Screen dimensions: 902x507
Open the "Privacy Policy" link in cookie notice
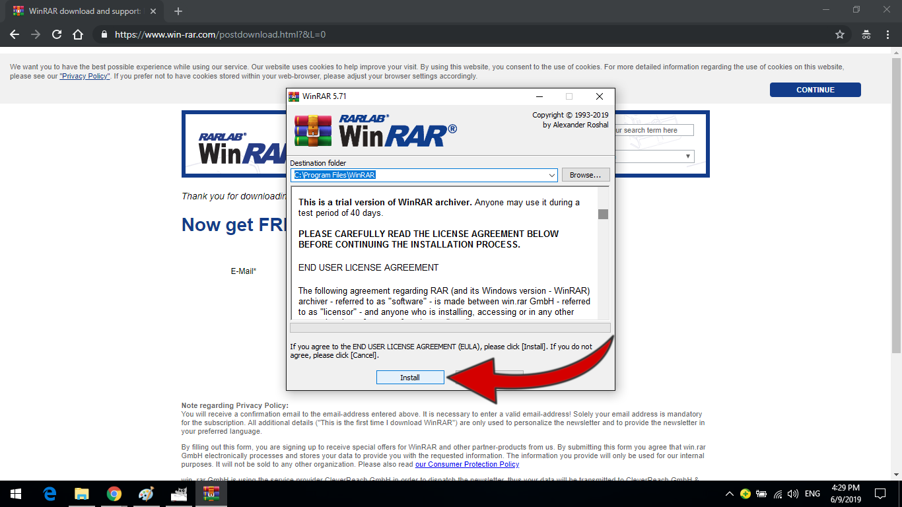coord(85,77)
